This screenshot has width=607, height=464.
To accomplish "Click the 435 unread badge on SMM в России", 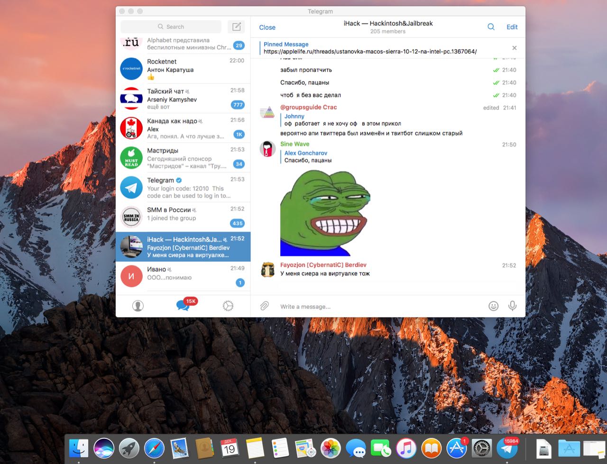I will [x=238, y=223].
